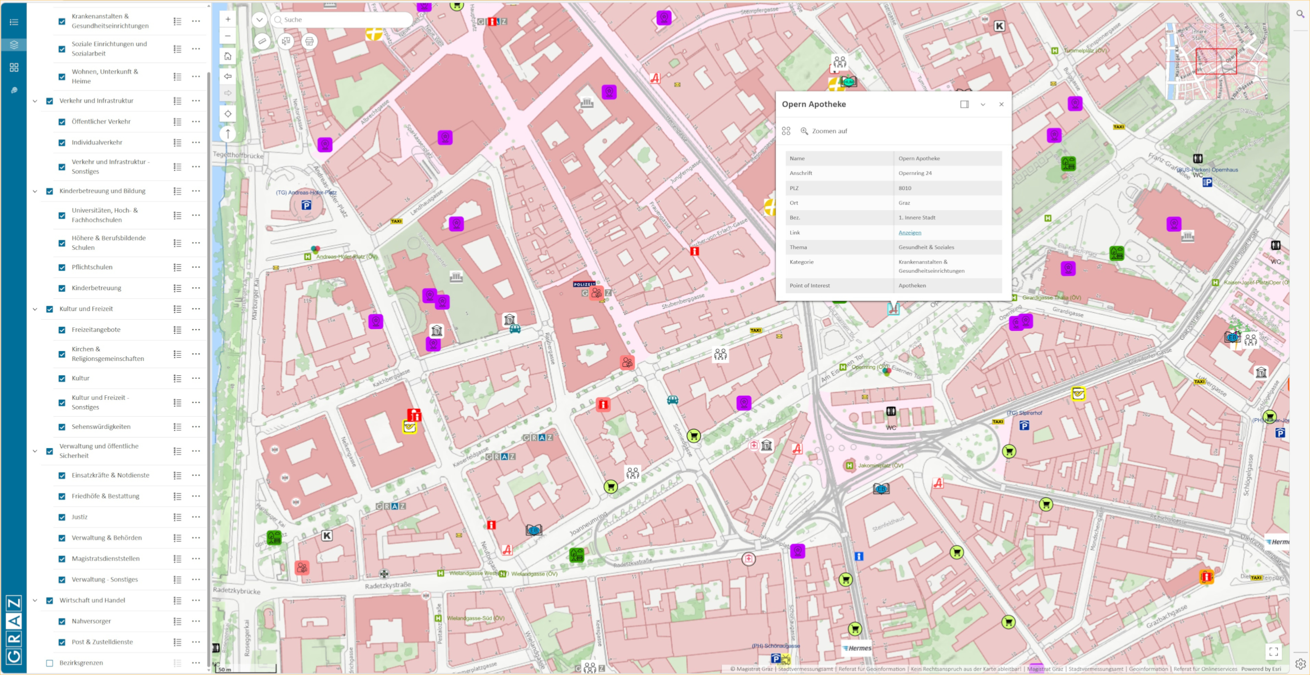This screenshot has width=1310, height=675.
Task: Uncheck the Individualverkehr layer
Action: [x=62, y=143]
